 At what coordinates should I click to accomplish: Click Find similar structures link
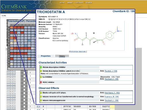point(78,52)
